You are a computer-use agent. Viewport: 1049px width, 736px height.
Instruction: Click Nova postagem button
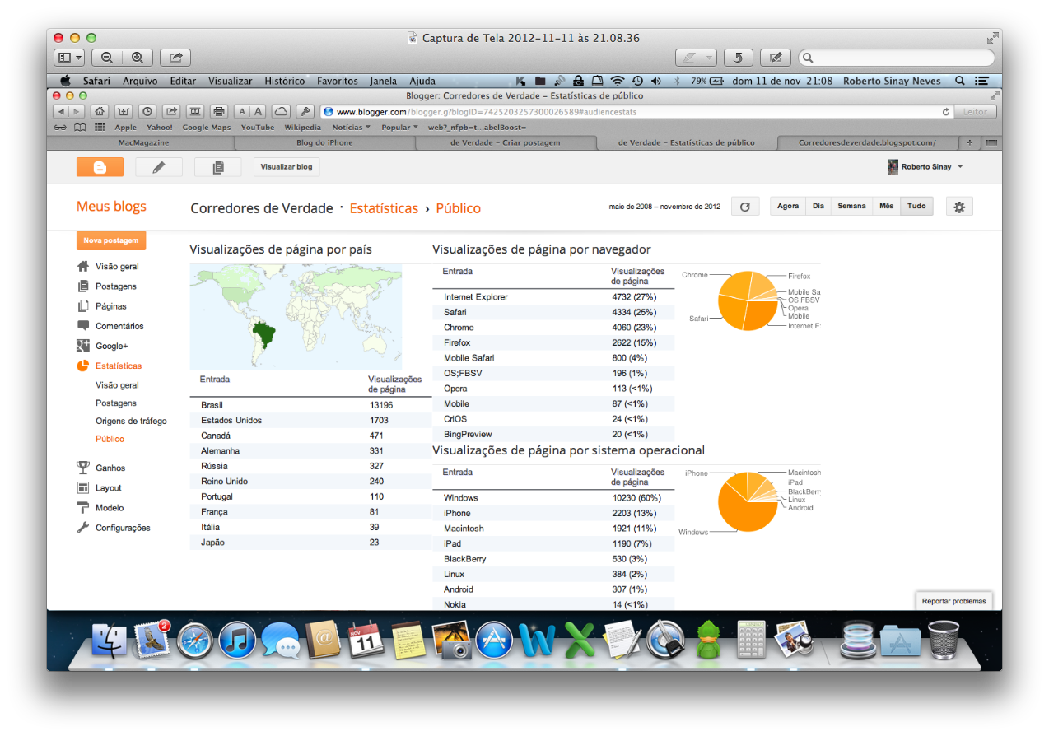point(111,240)
